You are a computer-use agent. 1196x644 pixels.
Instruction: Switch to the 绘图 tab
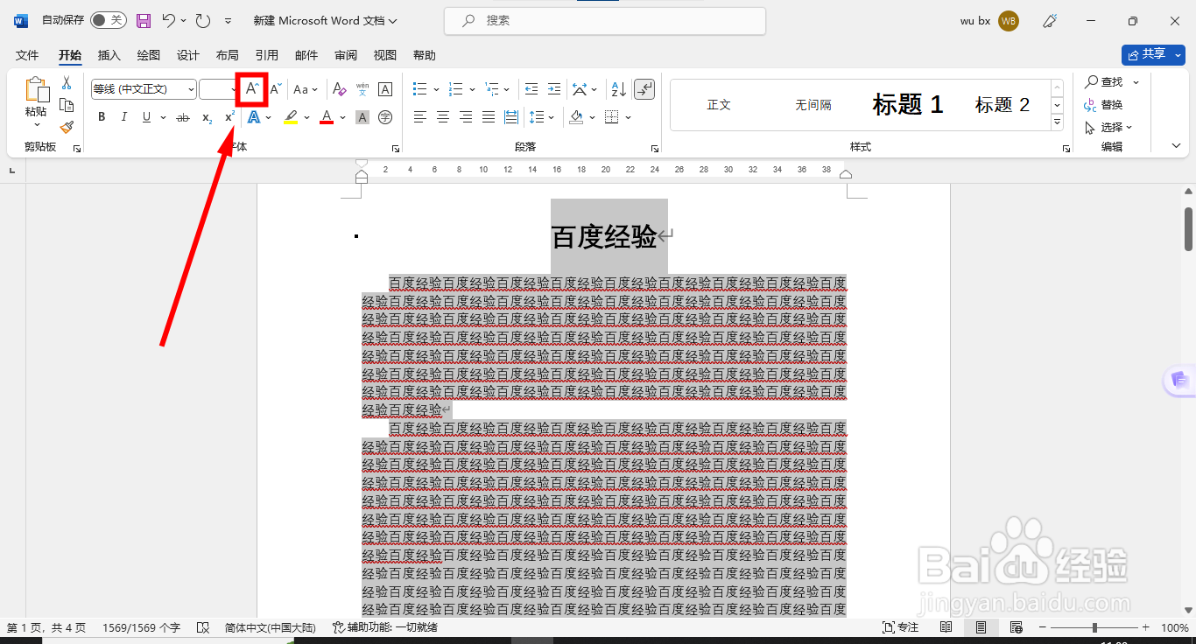click(149, 55)
